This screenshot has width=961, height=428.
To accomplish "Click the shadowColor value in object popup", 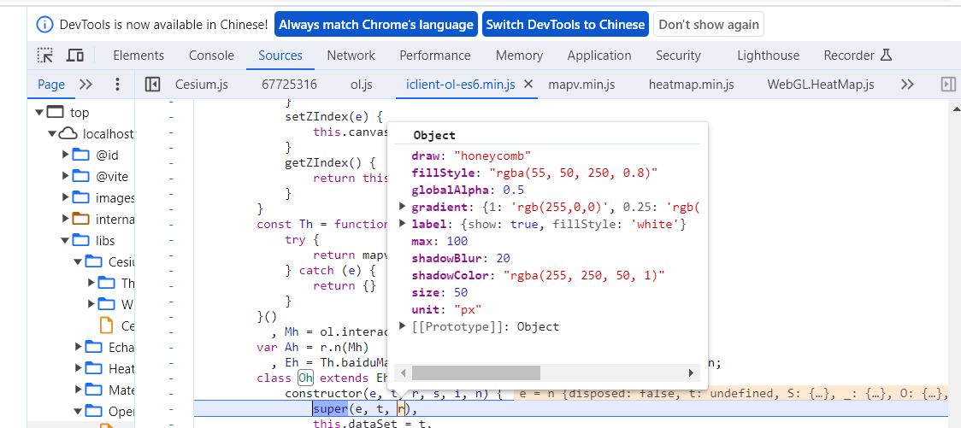I will click(584, 276).
